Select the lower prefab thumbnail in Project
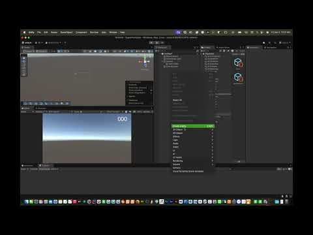313x235 pixels. coord(238,78)
